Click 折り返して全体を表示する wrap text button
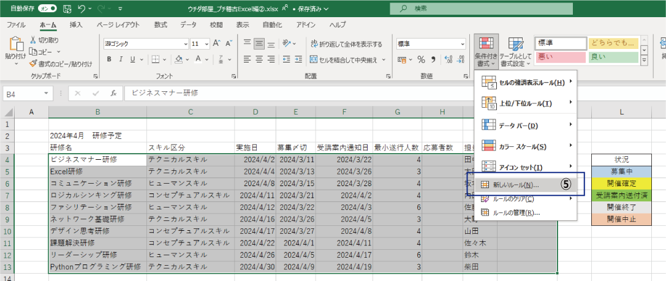The width and height of the screenshot is (666, 281). click(x=346, y=44)
